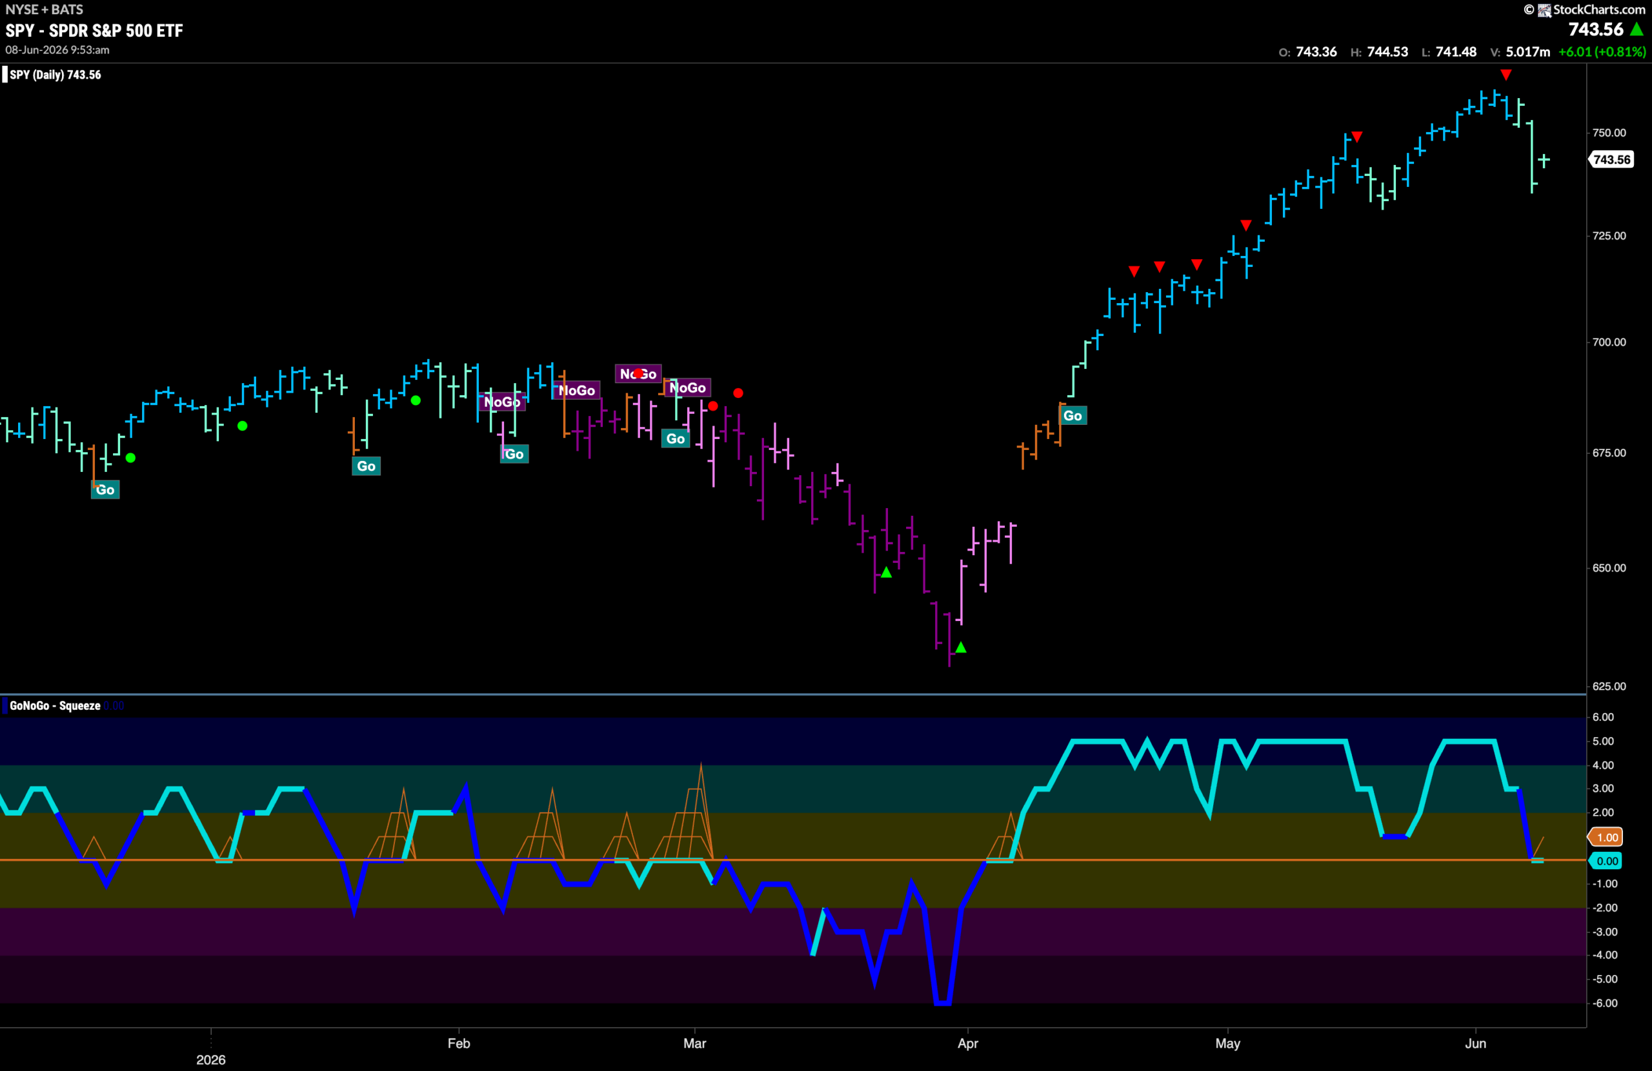Click the StockCharts.com logo text

tap(1598, 9)
